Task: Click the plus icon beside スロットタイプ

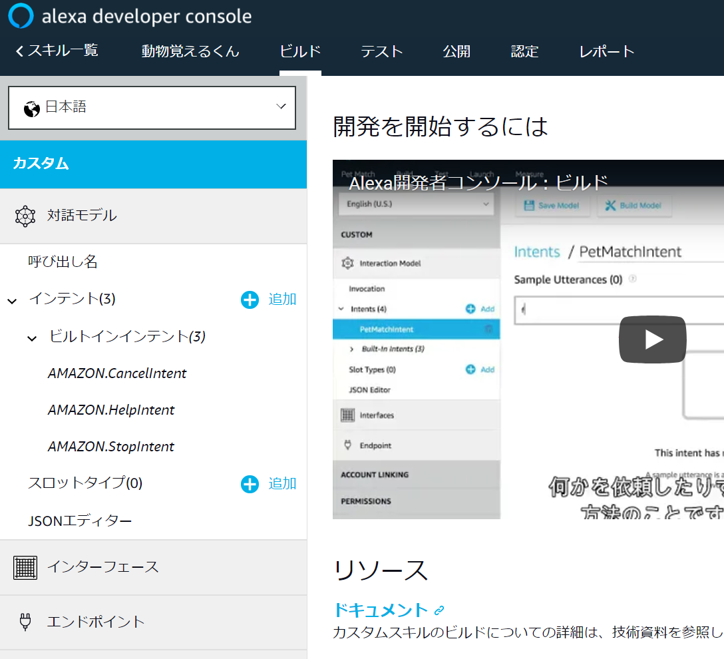Action: pos(250,484)
